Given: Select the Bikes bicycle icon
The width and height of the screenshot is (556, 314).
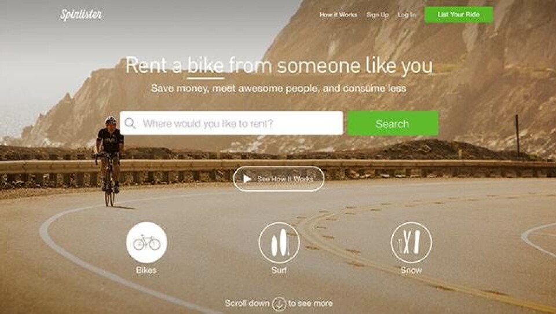Looking at the screenshot, I should tap(147, 242).
